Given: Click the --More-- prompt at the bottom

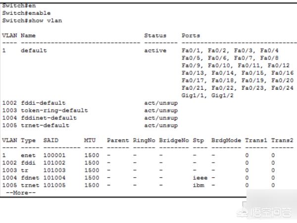Looking at the screenshot, I should point(21,192).
